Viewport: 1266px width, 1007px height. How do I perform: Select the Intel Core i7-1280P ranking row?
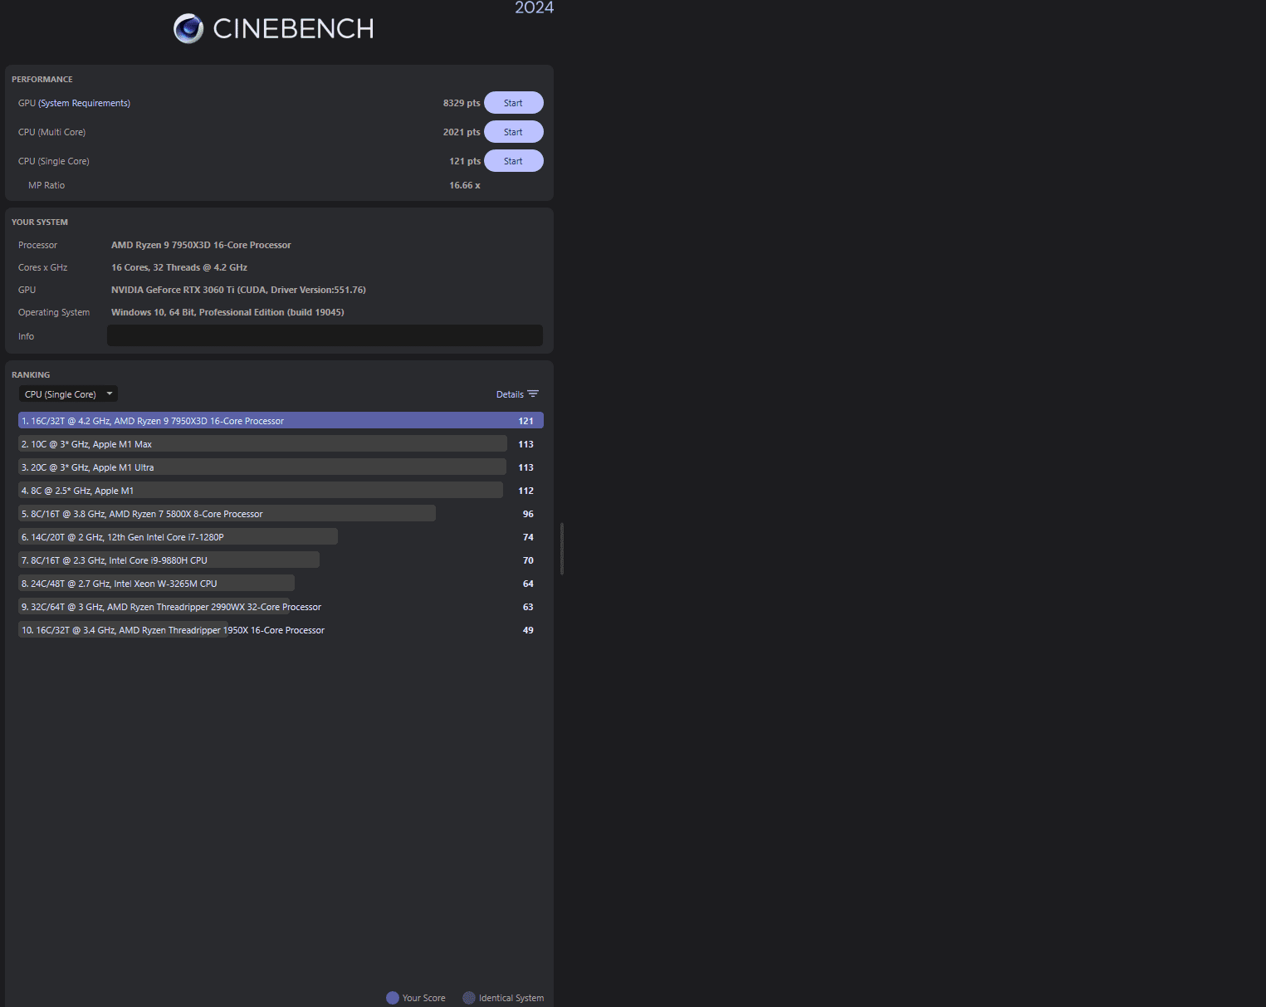(x=281, y=537)
